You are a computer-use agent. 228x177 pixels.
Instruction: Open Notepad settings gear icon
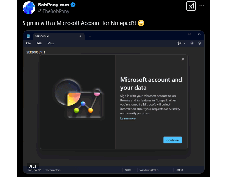point(199,43)
